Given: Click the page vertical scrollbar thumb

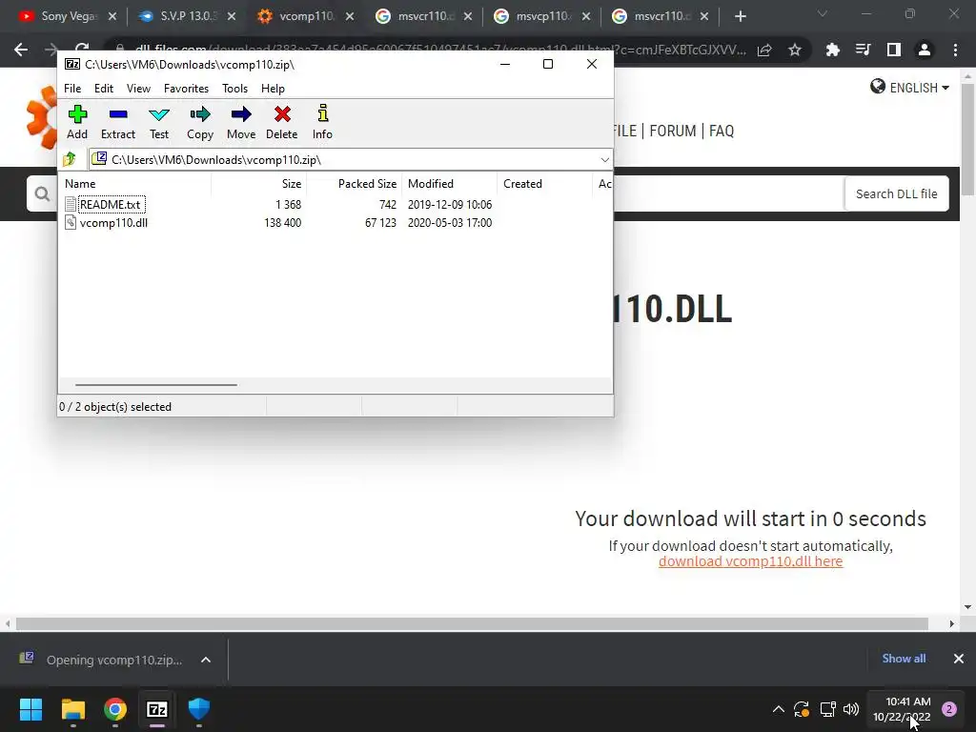Looking at the screenshot, I should pyautogui.click(x=968, y=139).
